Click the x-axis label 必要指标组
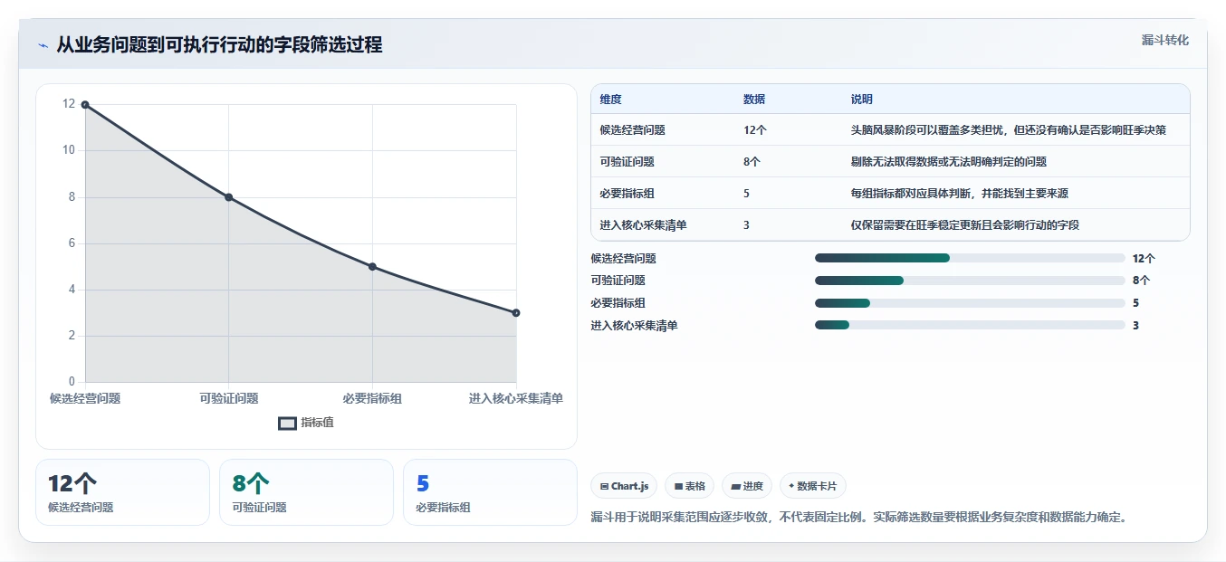 (x=372, y=398)
